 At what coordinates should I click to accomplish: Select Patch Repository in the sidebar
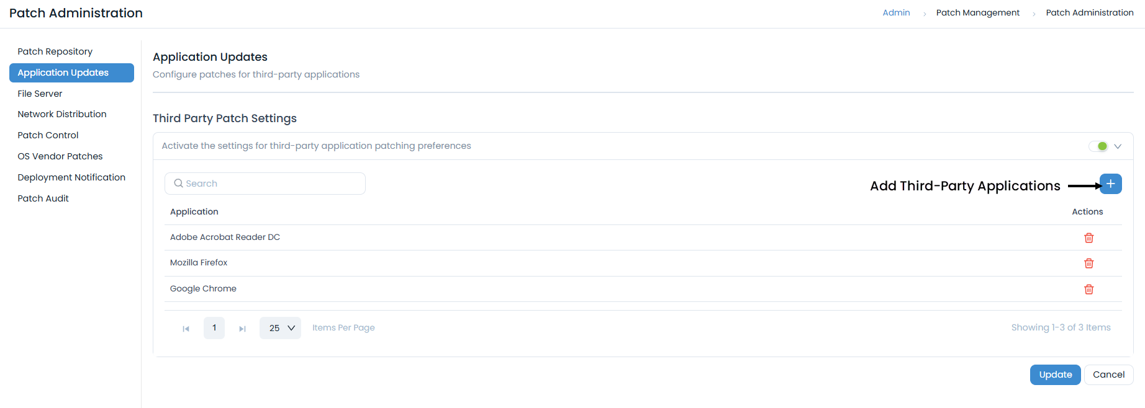pyautogui.click(x=55, y=51)
